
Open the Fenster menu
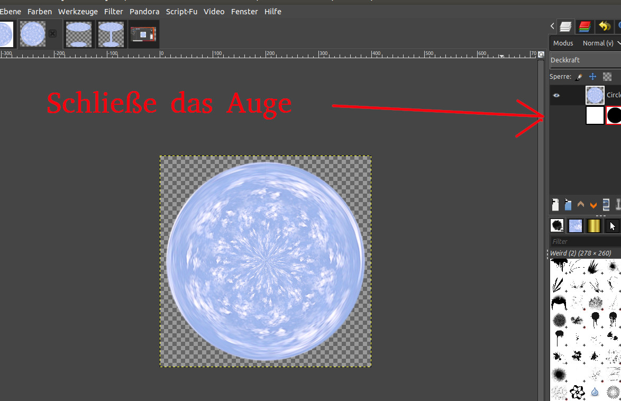[244, 12]
